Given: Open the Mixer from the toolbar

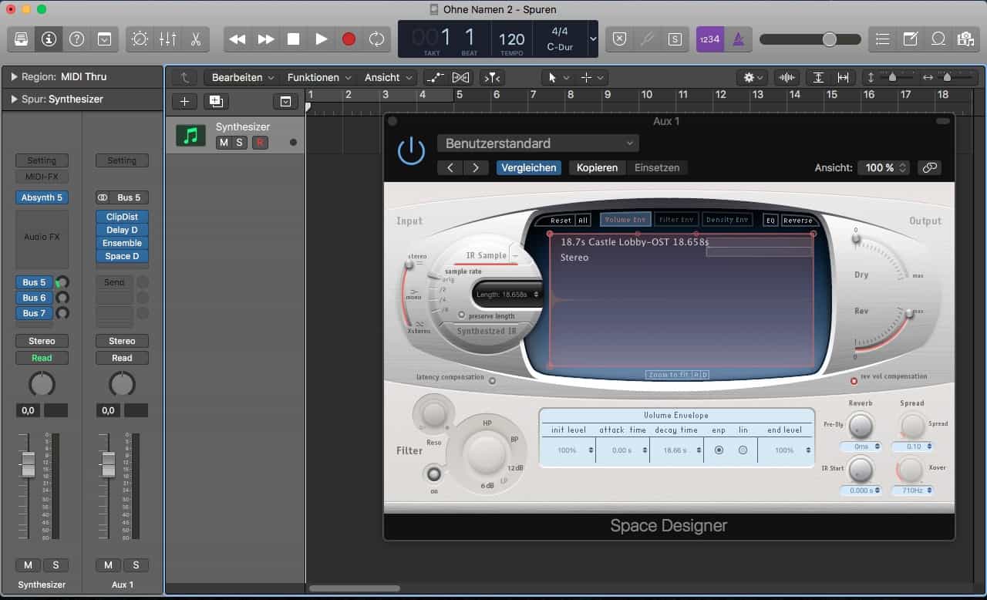Looking at the screenshot, I should (167, 39).
